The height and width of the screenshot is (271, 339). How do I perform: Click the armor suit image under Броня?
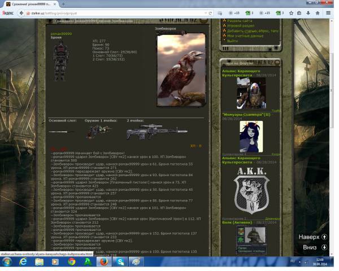[x=60, y=61]
